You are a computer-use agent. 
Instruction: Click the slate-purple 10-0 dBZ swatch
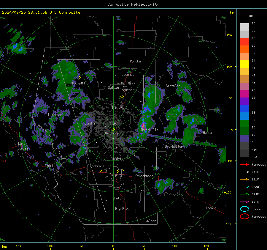(x=244, y=139)
